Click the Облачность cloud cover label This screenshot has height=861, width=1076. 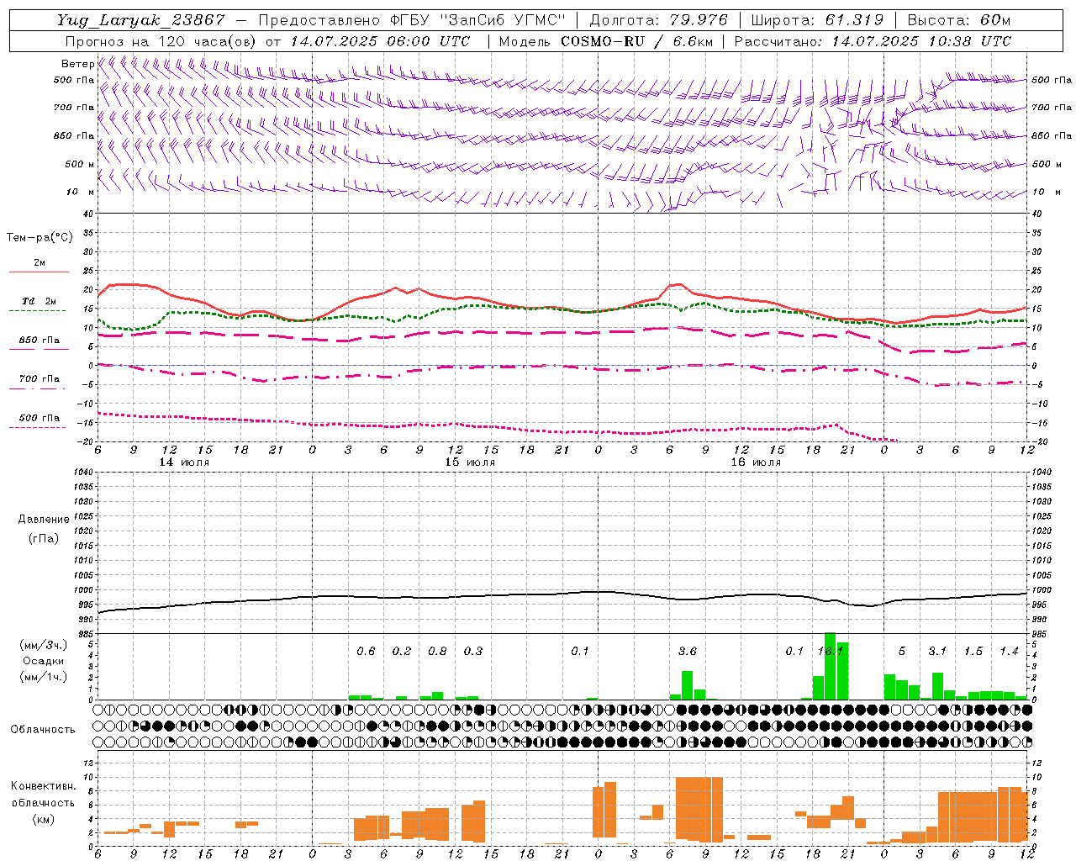click(43, 729)
